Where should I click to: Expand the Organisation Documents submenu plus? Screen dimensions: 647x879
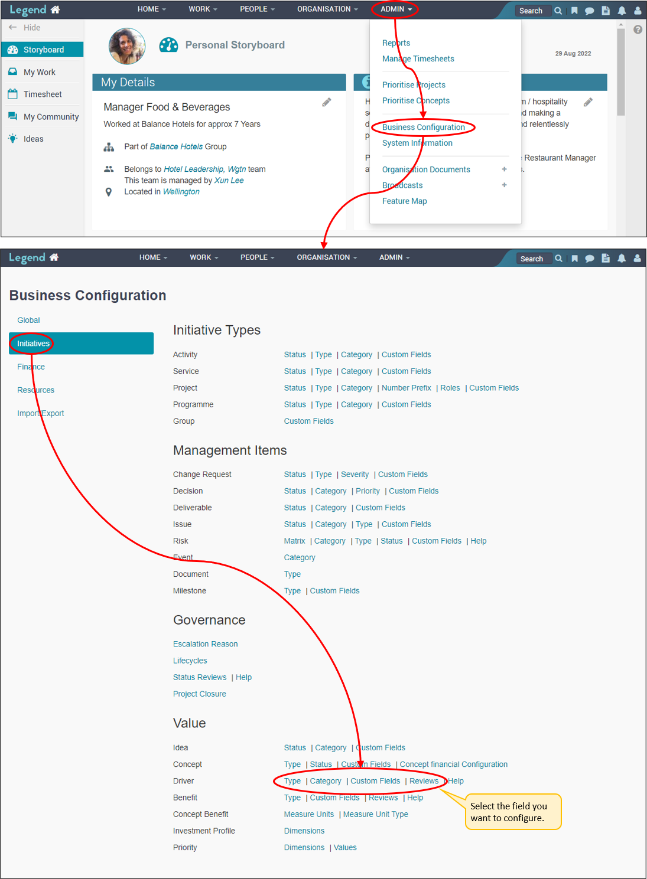pyautogui.click(x=504, y=169)
